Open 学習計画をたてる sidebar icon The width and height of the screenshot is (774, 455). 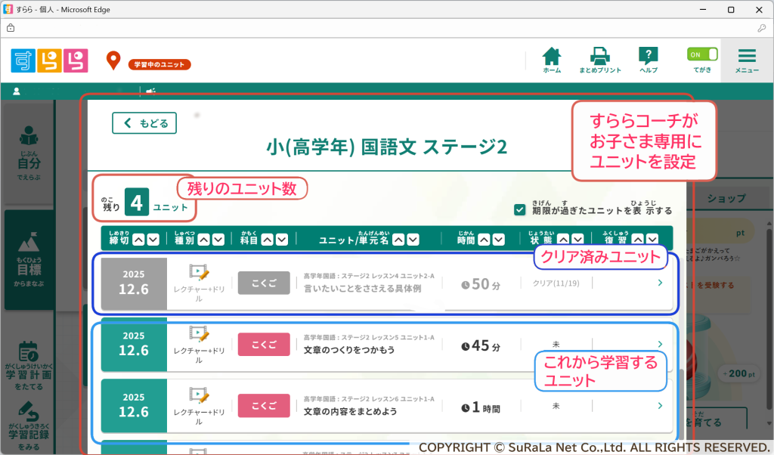click(29, 366)
